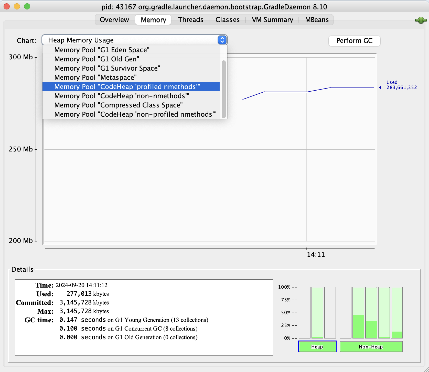Click the Perform GC button
The width and height of the screenshot is (429, 372).
[355, 41]
